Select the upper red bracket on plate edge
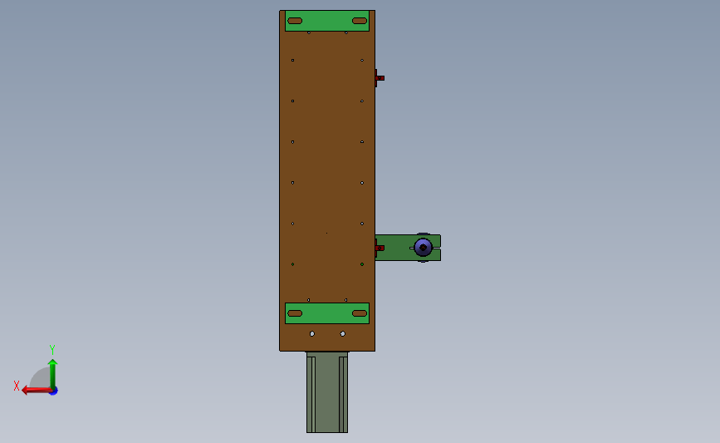Image resolution: width=720 pixels, height=443 pixels. pos(379,77)
